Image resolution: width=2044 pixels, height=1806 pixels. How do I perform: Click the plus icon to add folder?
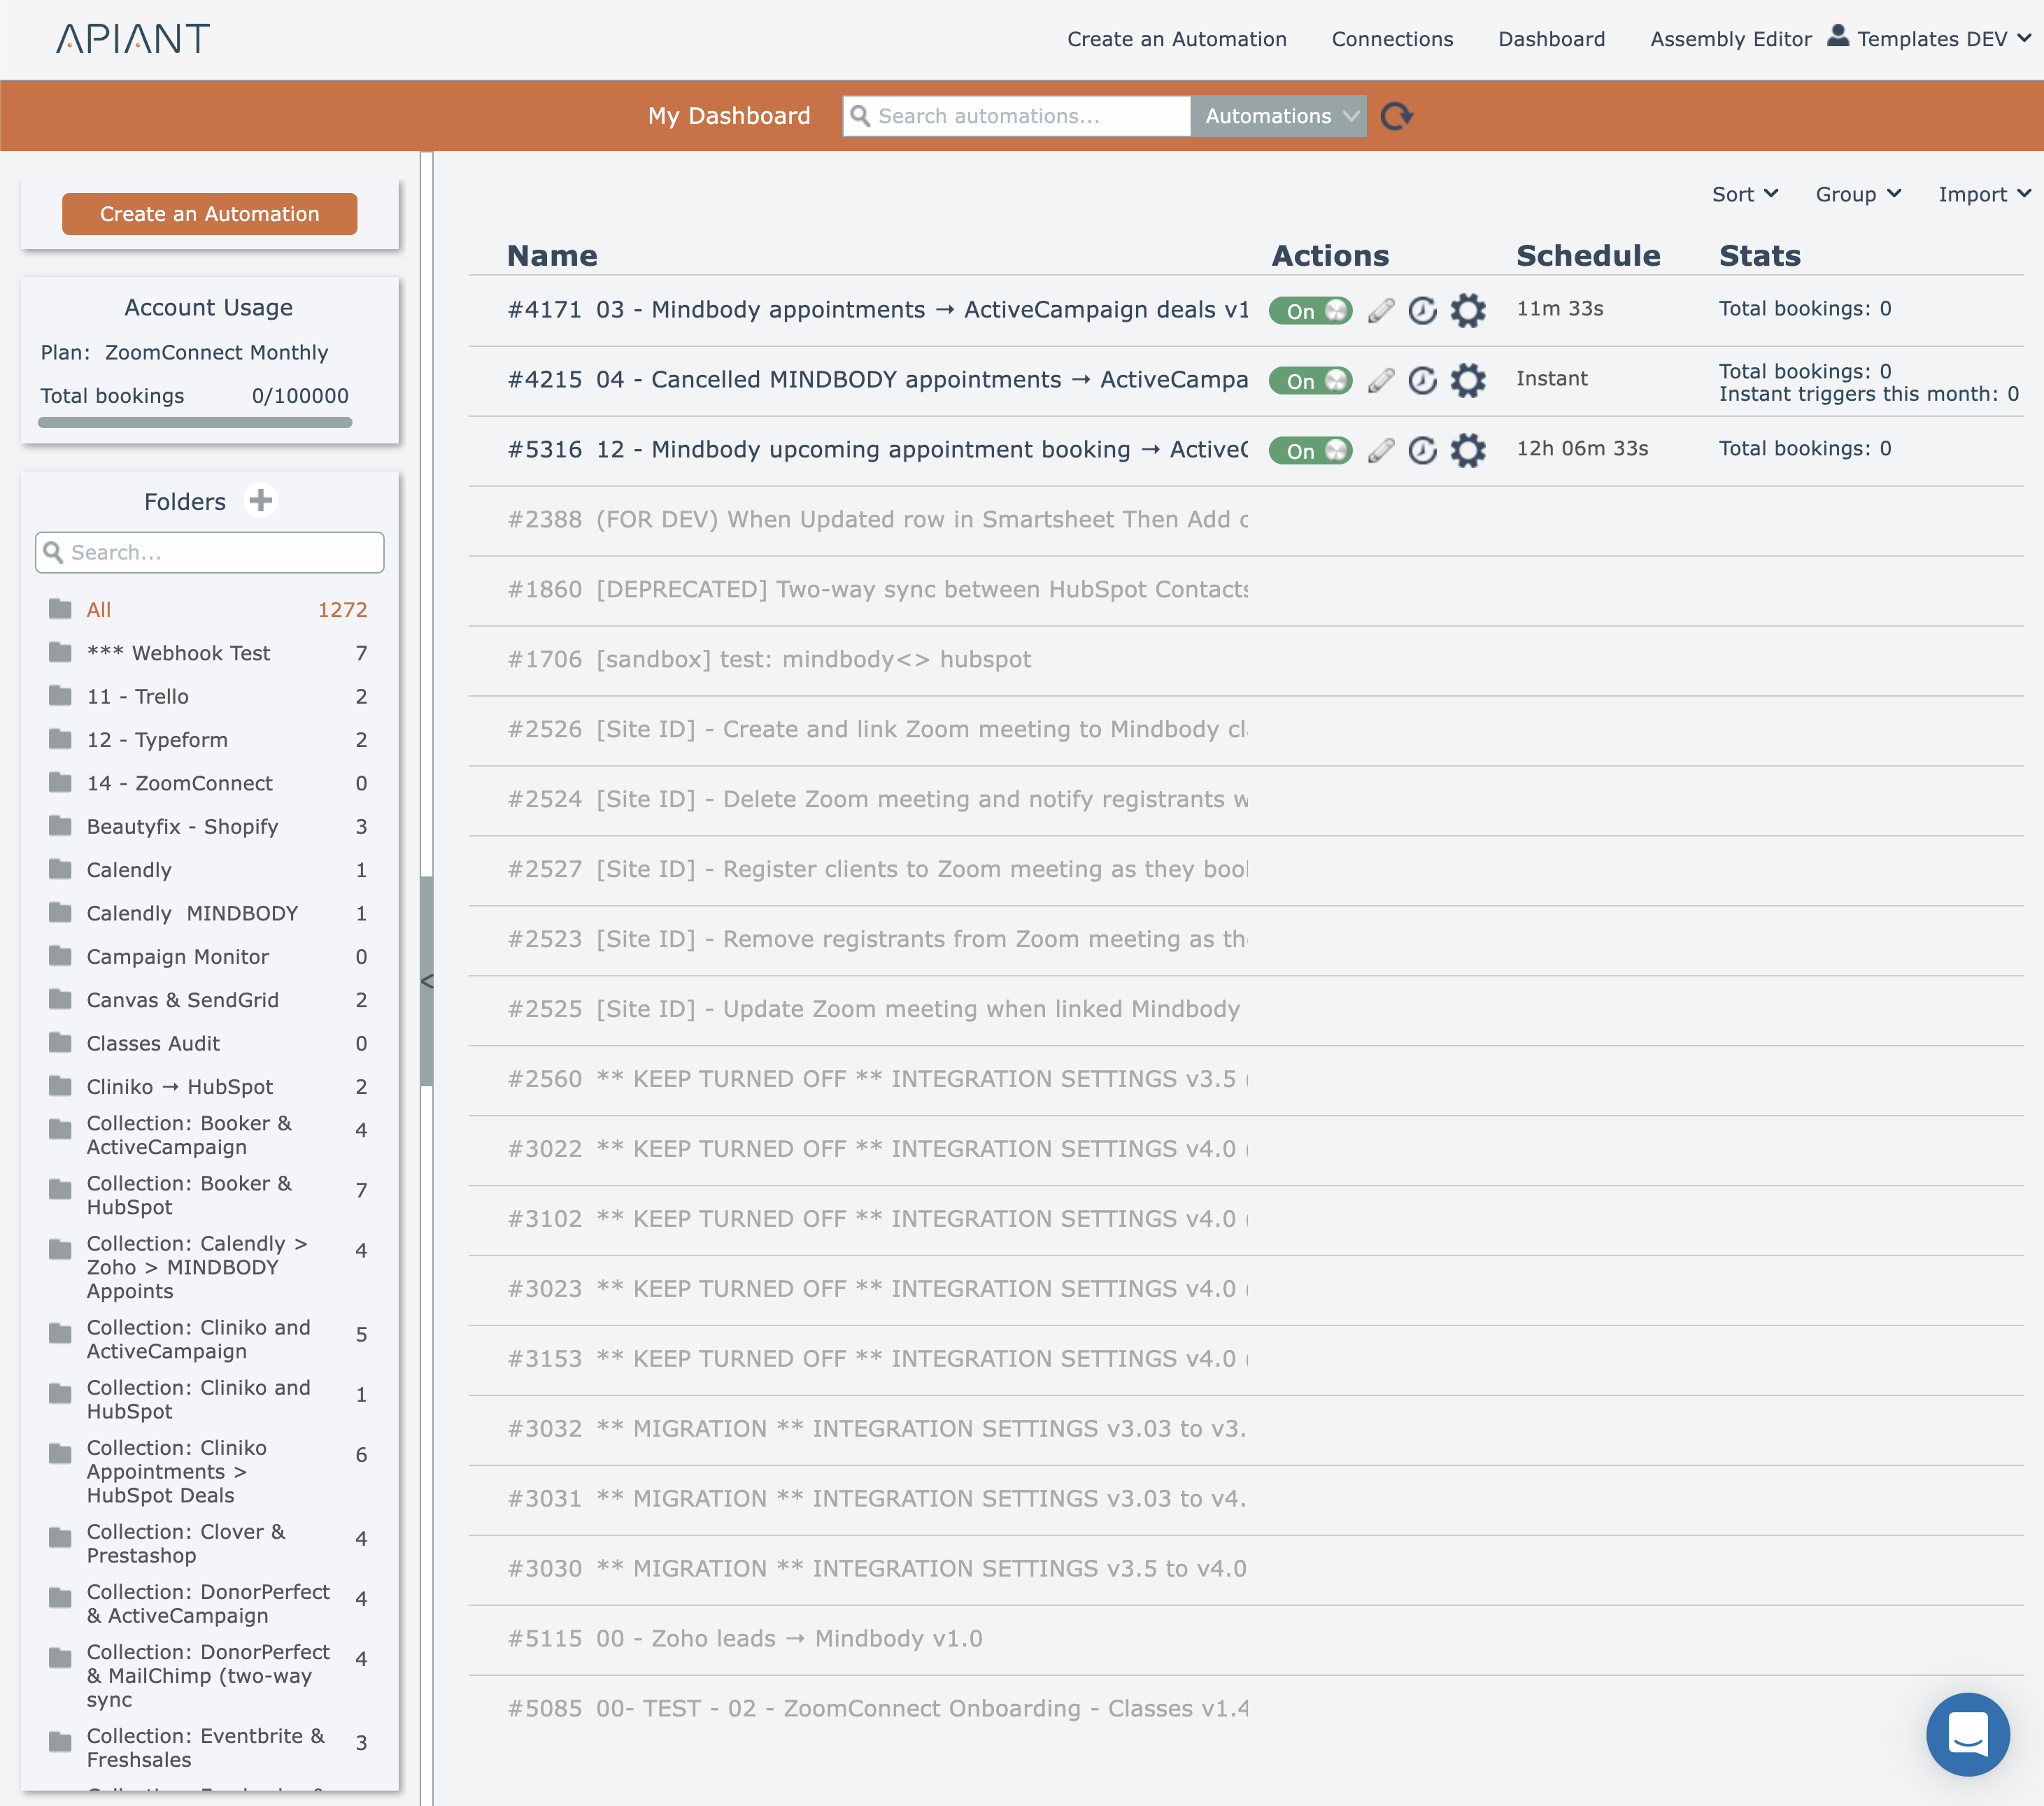pos(261,500)
